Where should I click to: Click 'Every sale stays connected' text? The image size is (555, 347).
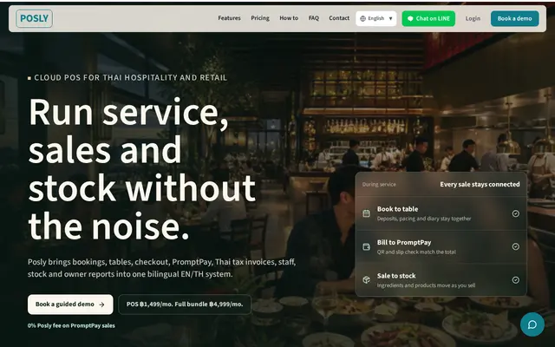480,185
